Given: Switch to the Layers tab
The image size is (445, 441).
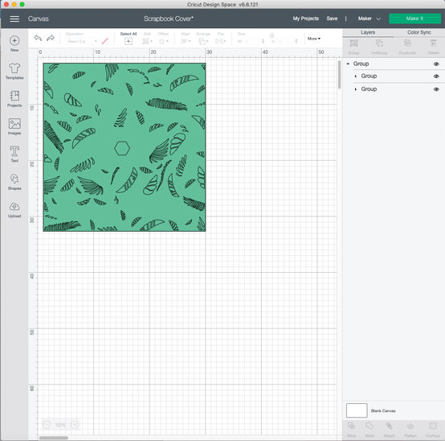Looking at the screenshot, I should (368, 32).
